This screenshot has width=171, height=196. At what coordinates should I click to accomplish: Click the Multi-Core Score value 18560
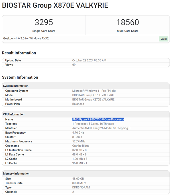click(128, 23)
